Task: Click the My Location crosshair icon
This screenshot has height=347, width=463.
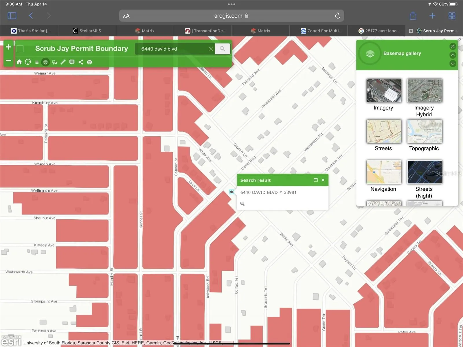Action: pos(28,62)
